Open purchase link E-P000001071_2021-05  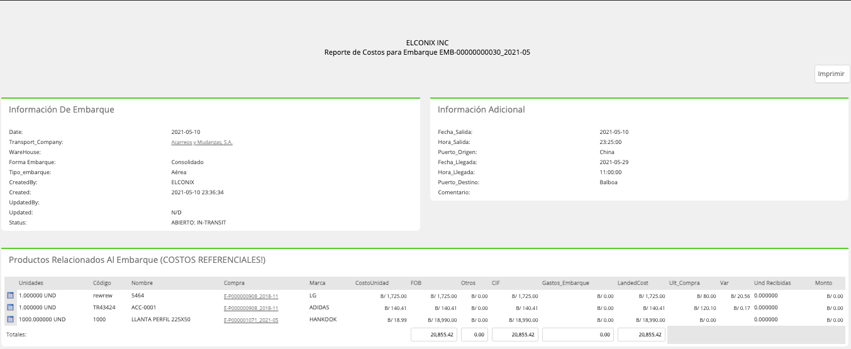tap(251, 319)
